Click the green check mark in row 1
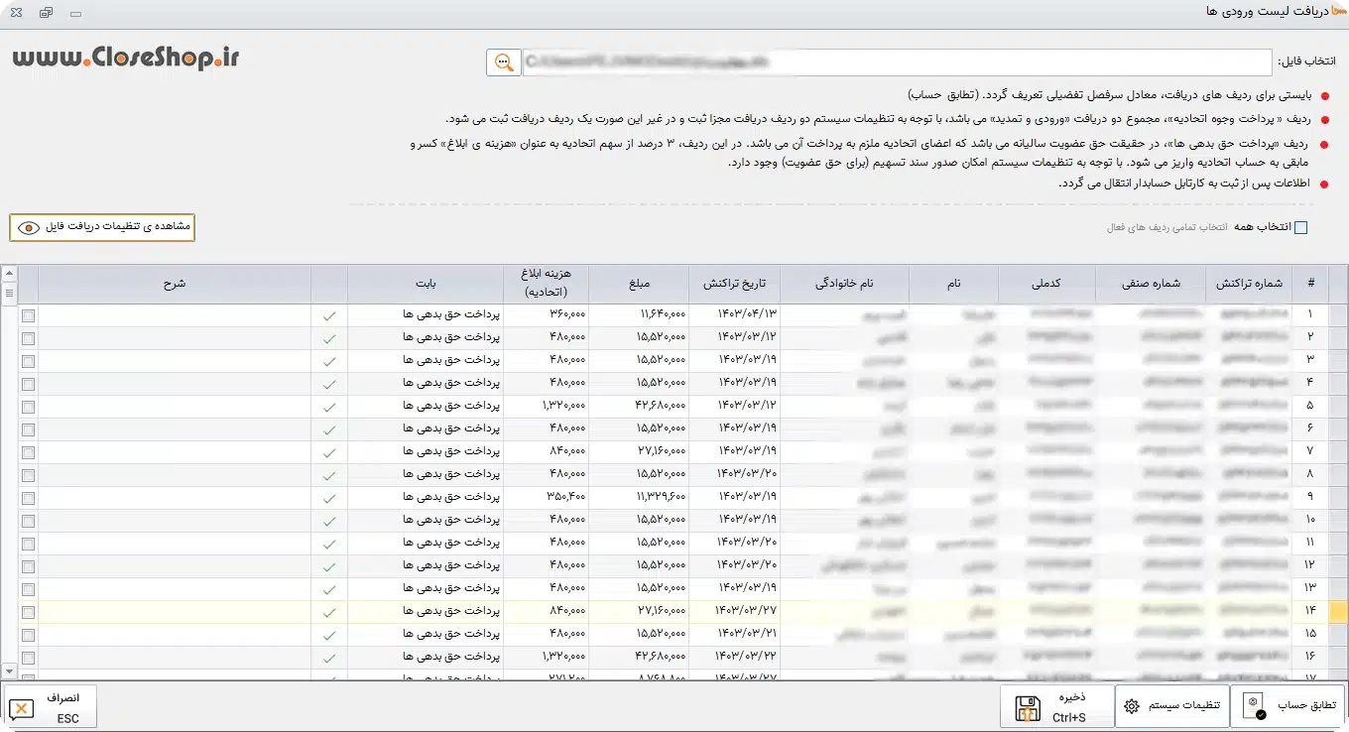Viewport: 1349px width, 732px height. (329, 315)
